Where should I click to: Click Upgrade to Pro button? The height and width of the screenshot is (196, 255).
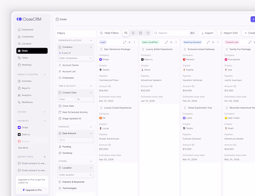point(32,190)
